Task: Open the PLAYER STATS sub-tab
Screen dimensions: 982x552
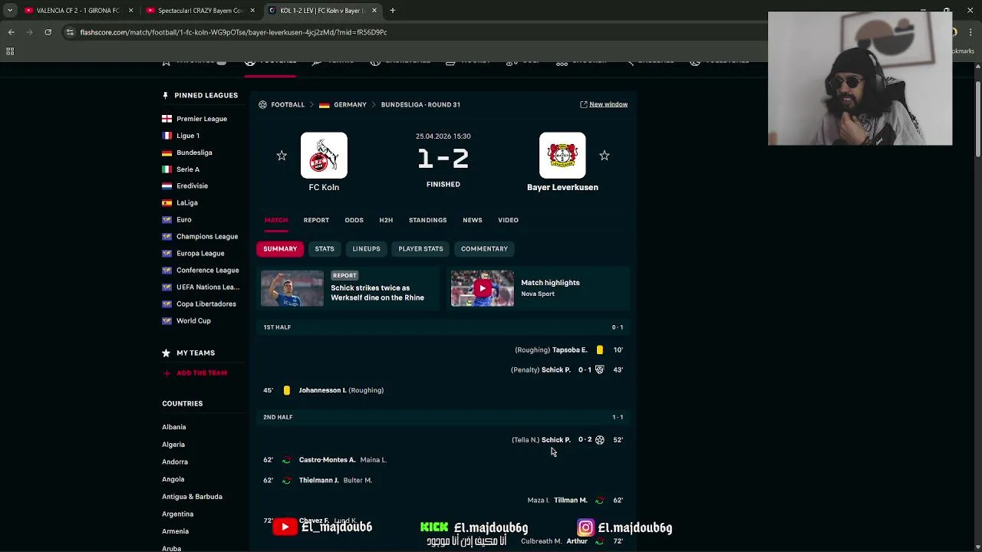Action: click(420, 248)
